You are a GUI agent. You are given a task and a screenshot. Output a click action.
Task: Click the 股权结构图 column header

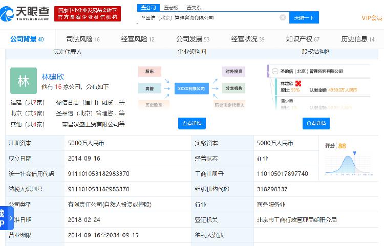coord(316,52)
